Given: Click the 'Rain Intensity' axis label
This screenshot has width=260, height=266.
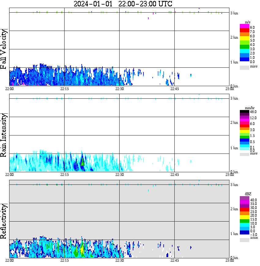Looking at the screenshot, I should tap(4, 135).
